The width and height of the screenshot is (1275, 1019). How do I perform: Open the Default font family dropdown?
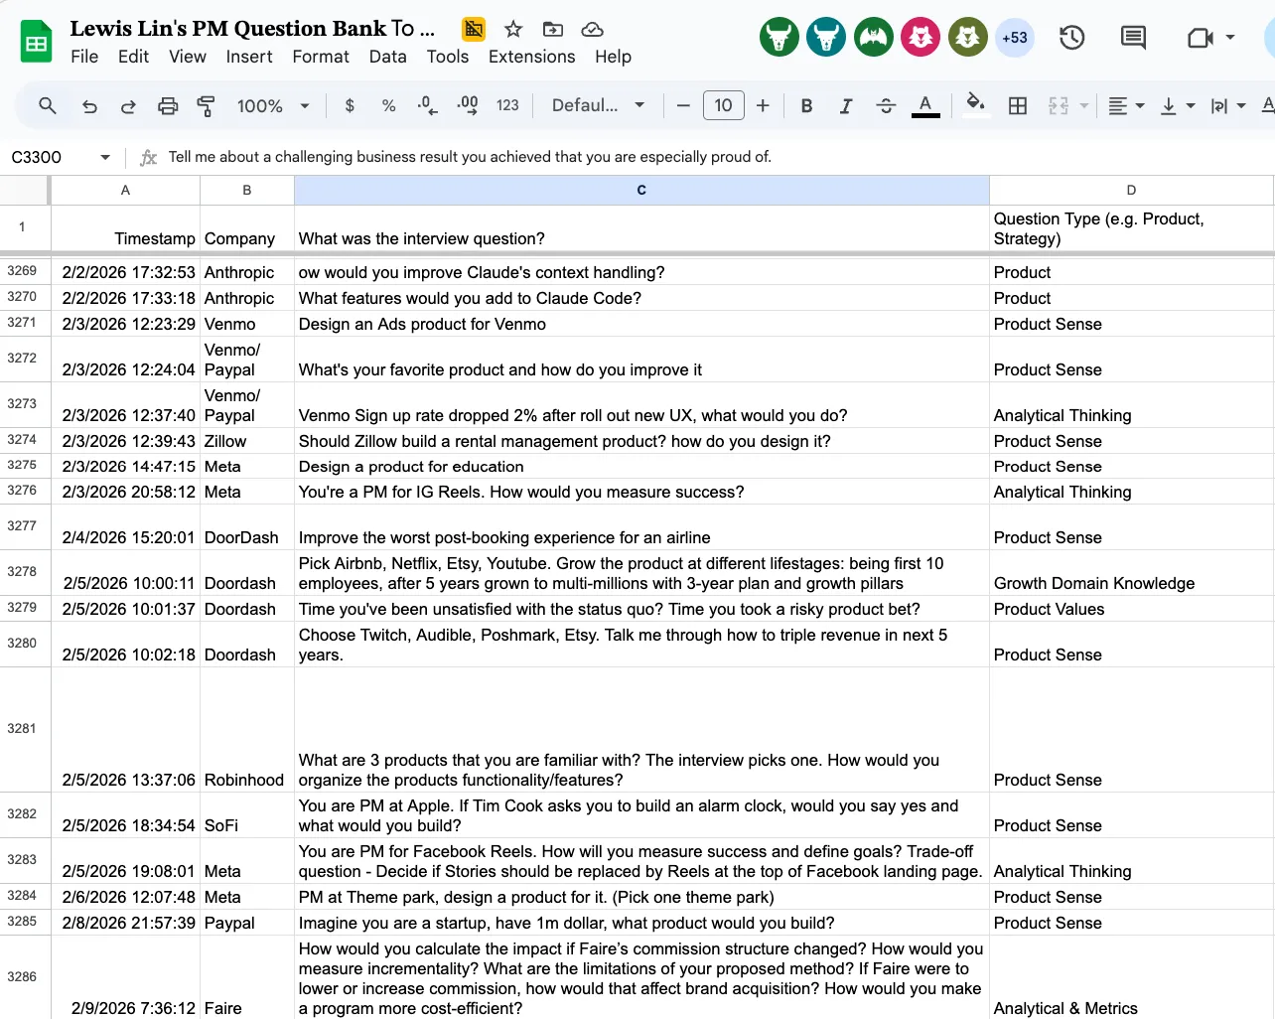[x=598, y=105]
